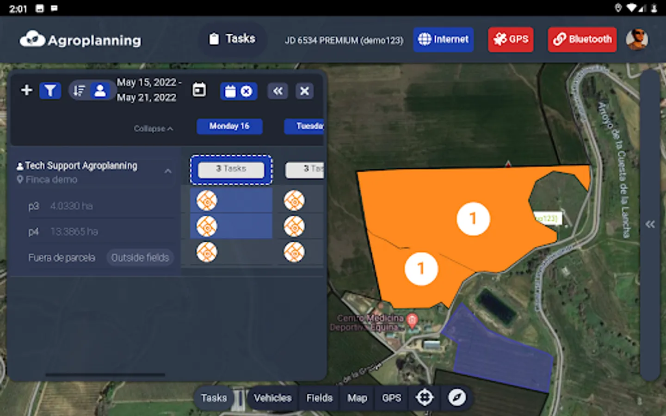Switch to the Fields bottom tab
666x416 pixels.
point(320,398)
